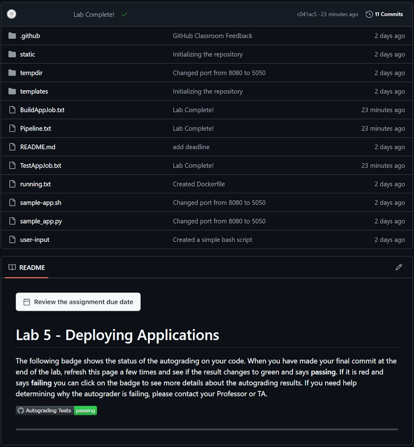
Task: Open the Autograding Tests passing badge
Action: (56, 411)
